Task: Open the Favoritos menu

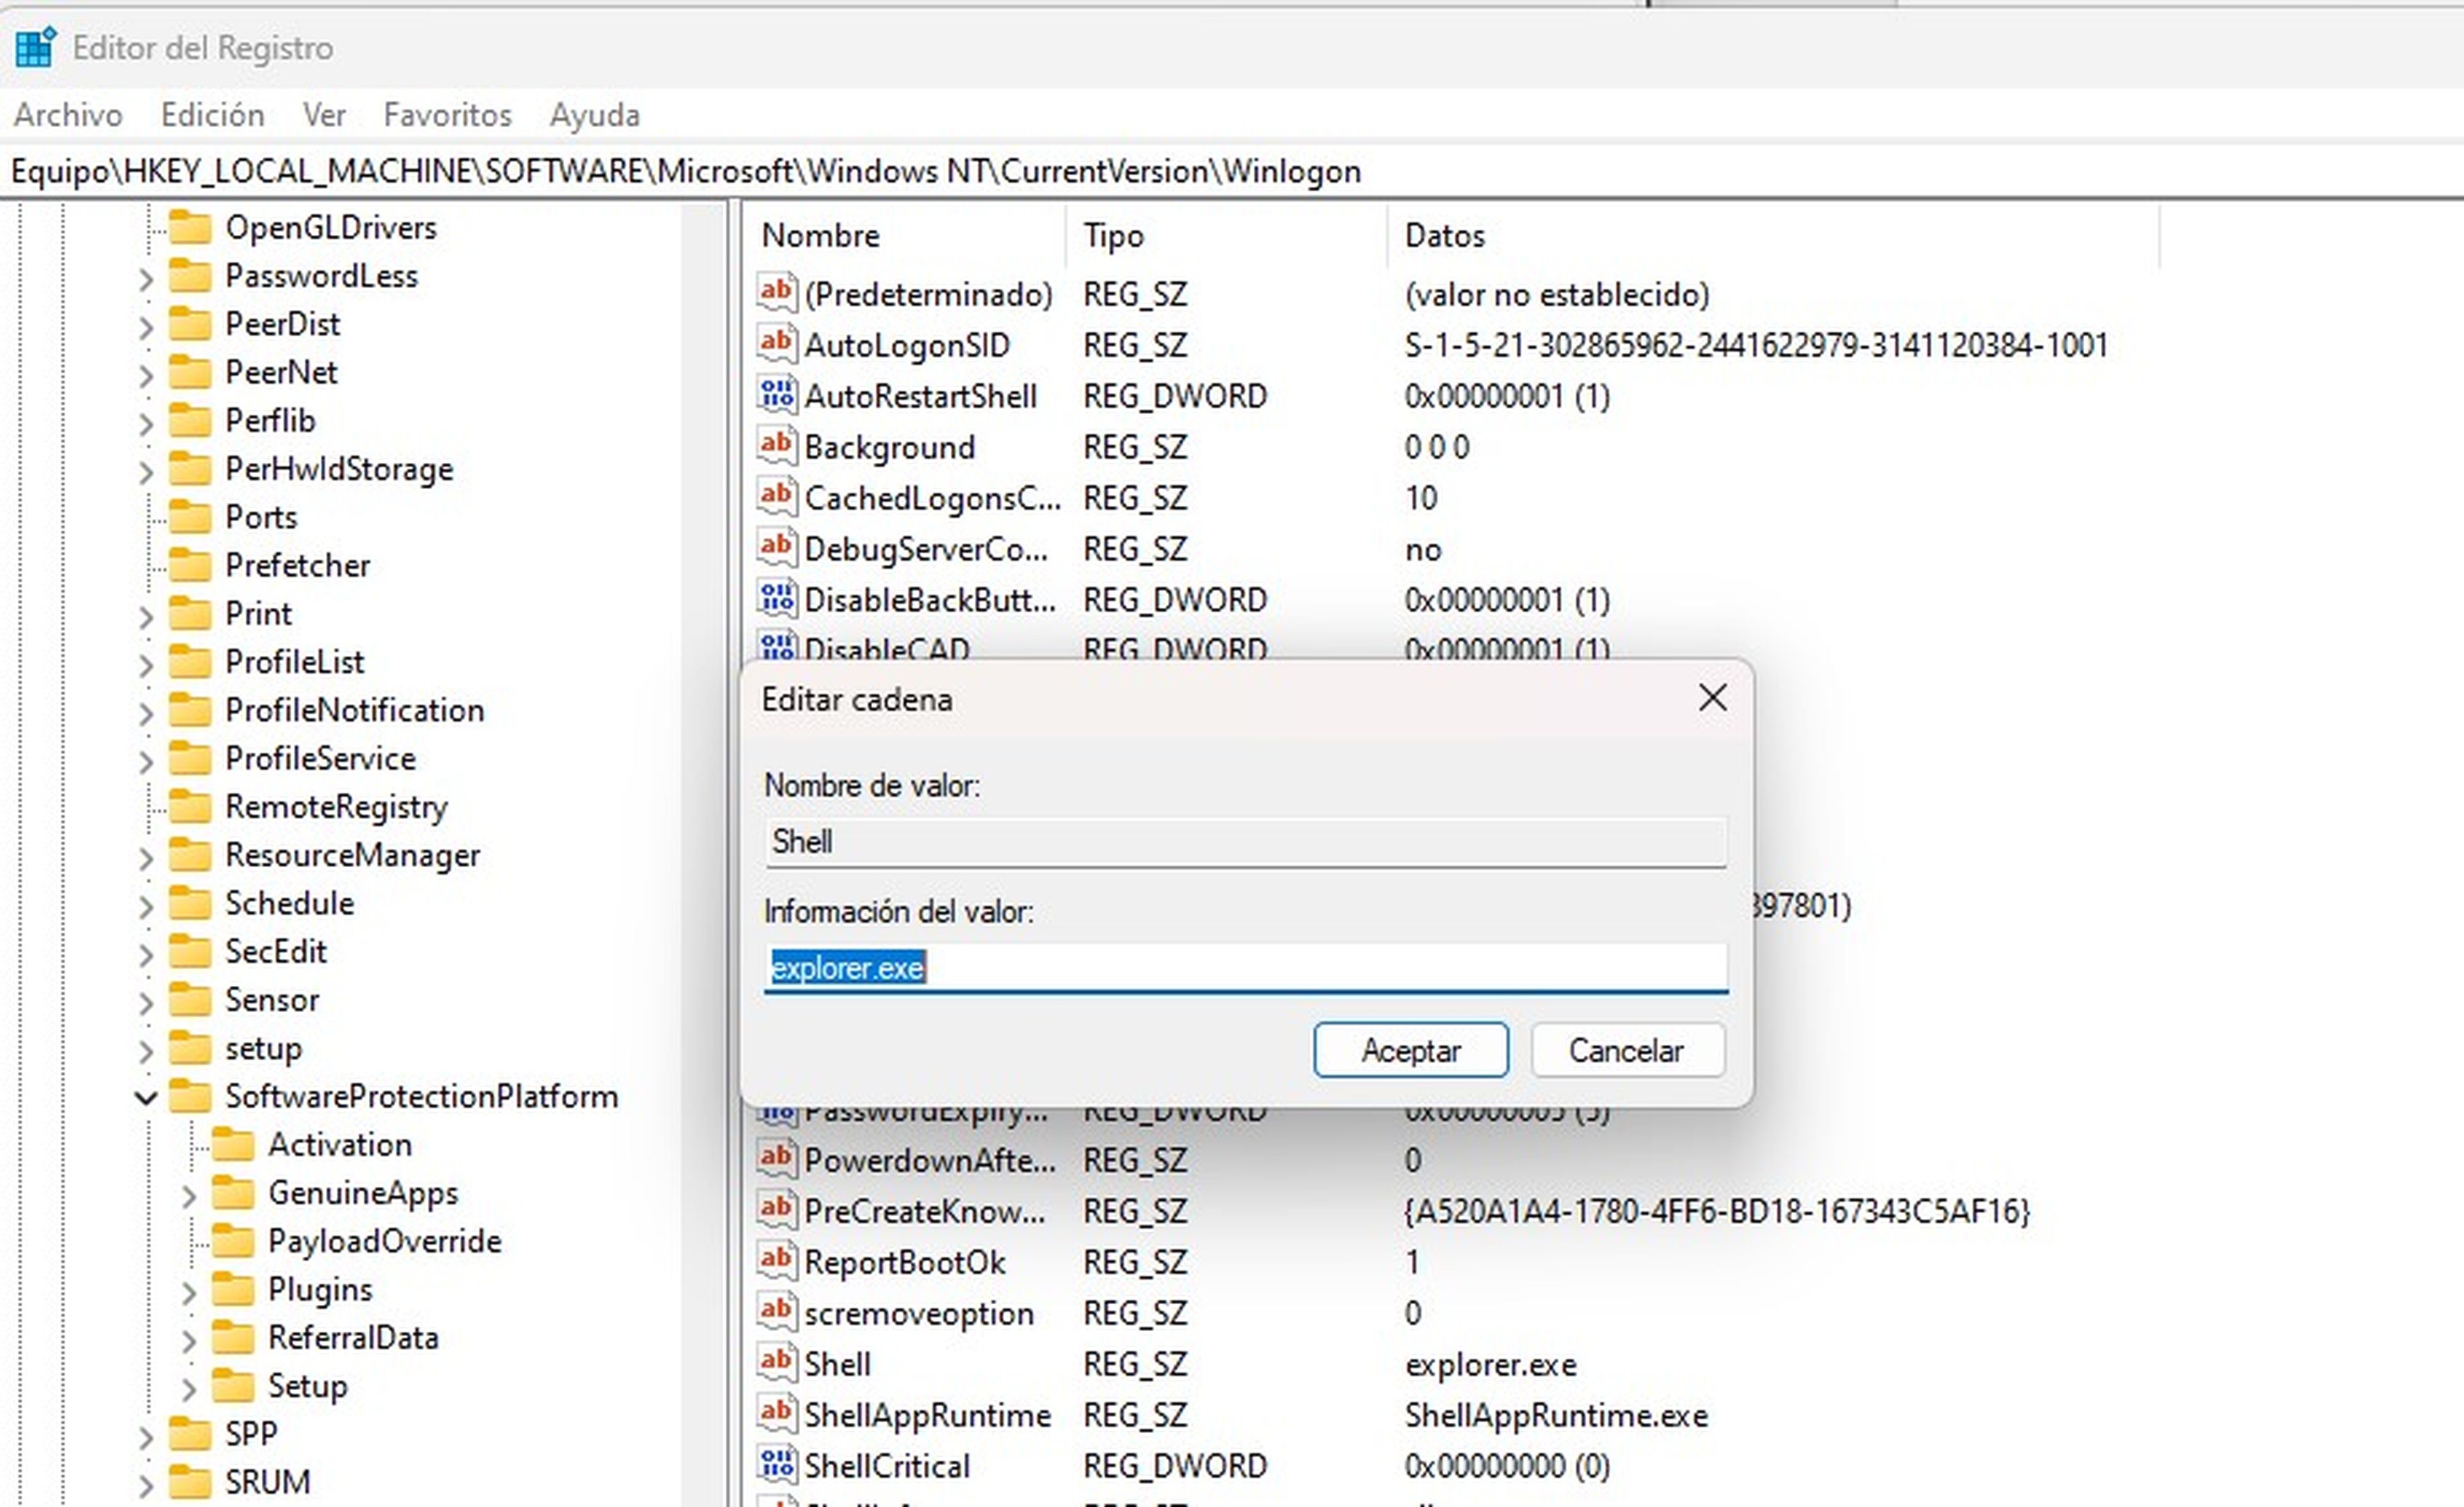Action: pyautogui.click(x=447, y=115)
